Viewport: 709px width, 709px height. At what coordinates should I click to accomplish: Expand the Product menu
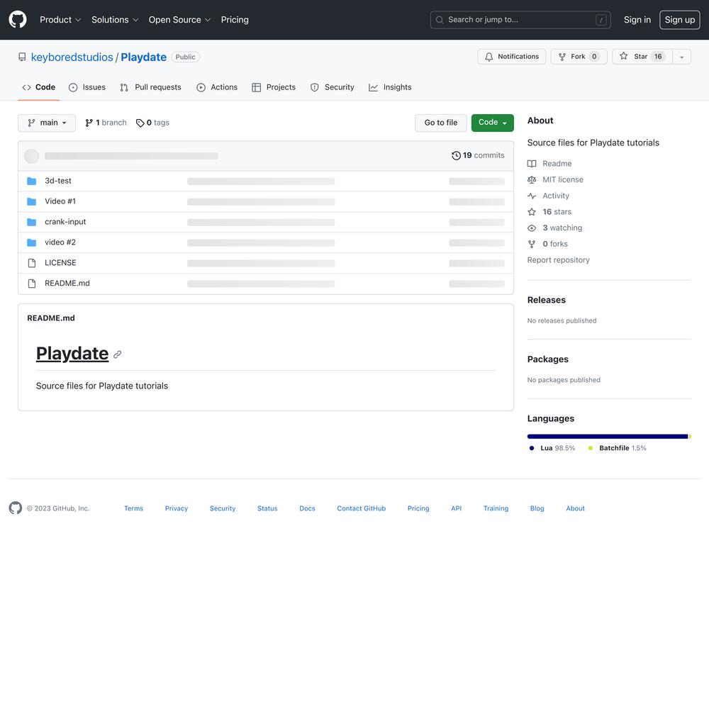pos(60,19)
